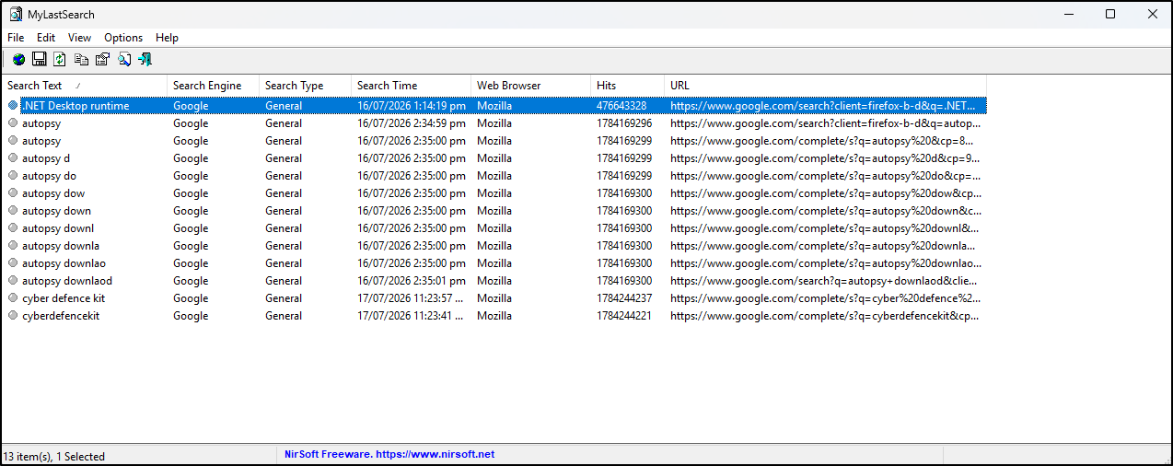Open the Options menu
1173x466 pixels.
pos(123,38)
